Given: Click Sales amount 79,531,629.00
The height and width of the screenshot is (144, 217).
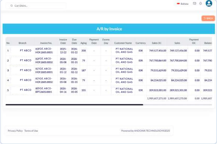Looking at the screenshot, I should coord(179,71).
